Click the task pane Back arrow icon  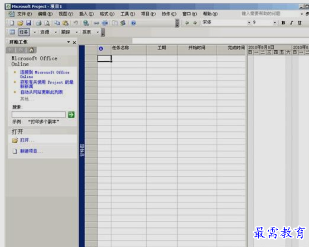(x=11, y=50)
